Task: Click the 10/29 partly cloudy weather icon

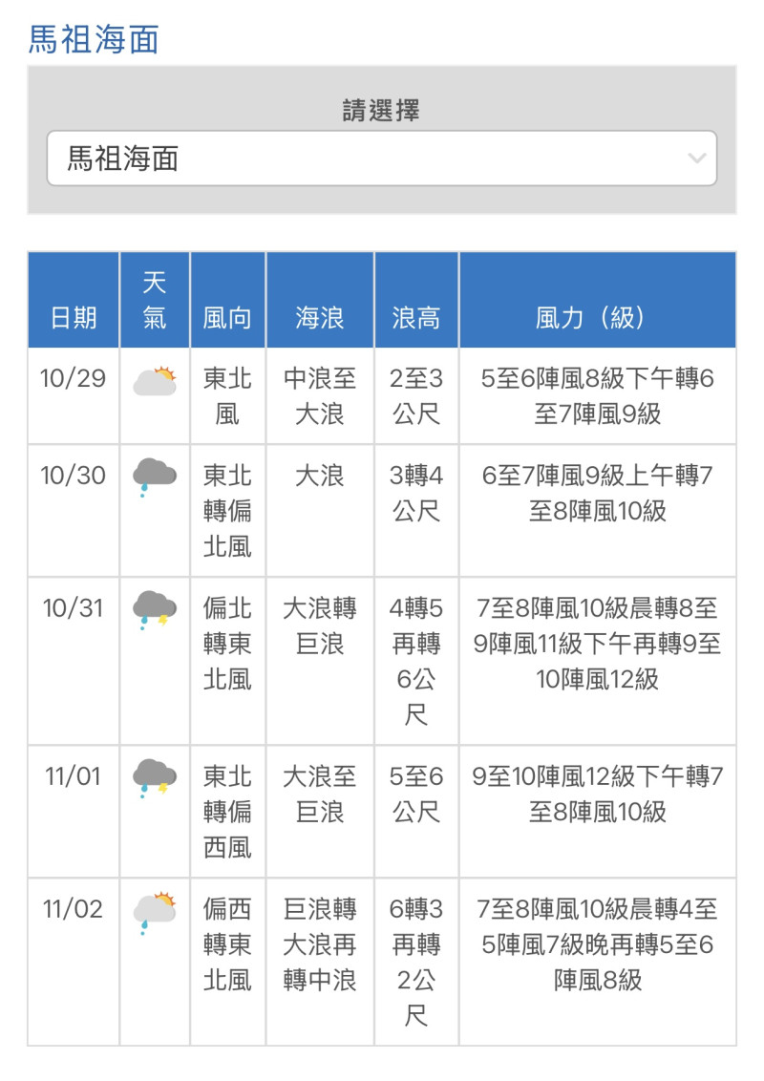Action: pos(155,381)
